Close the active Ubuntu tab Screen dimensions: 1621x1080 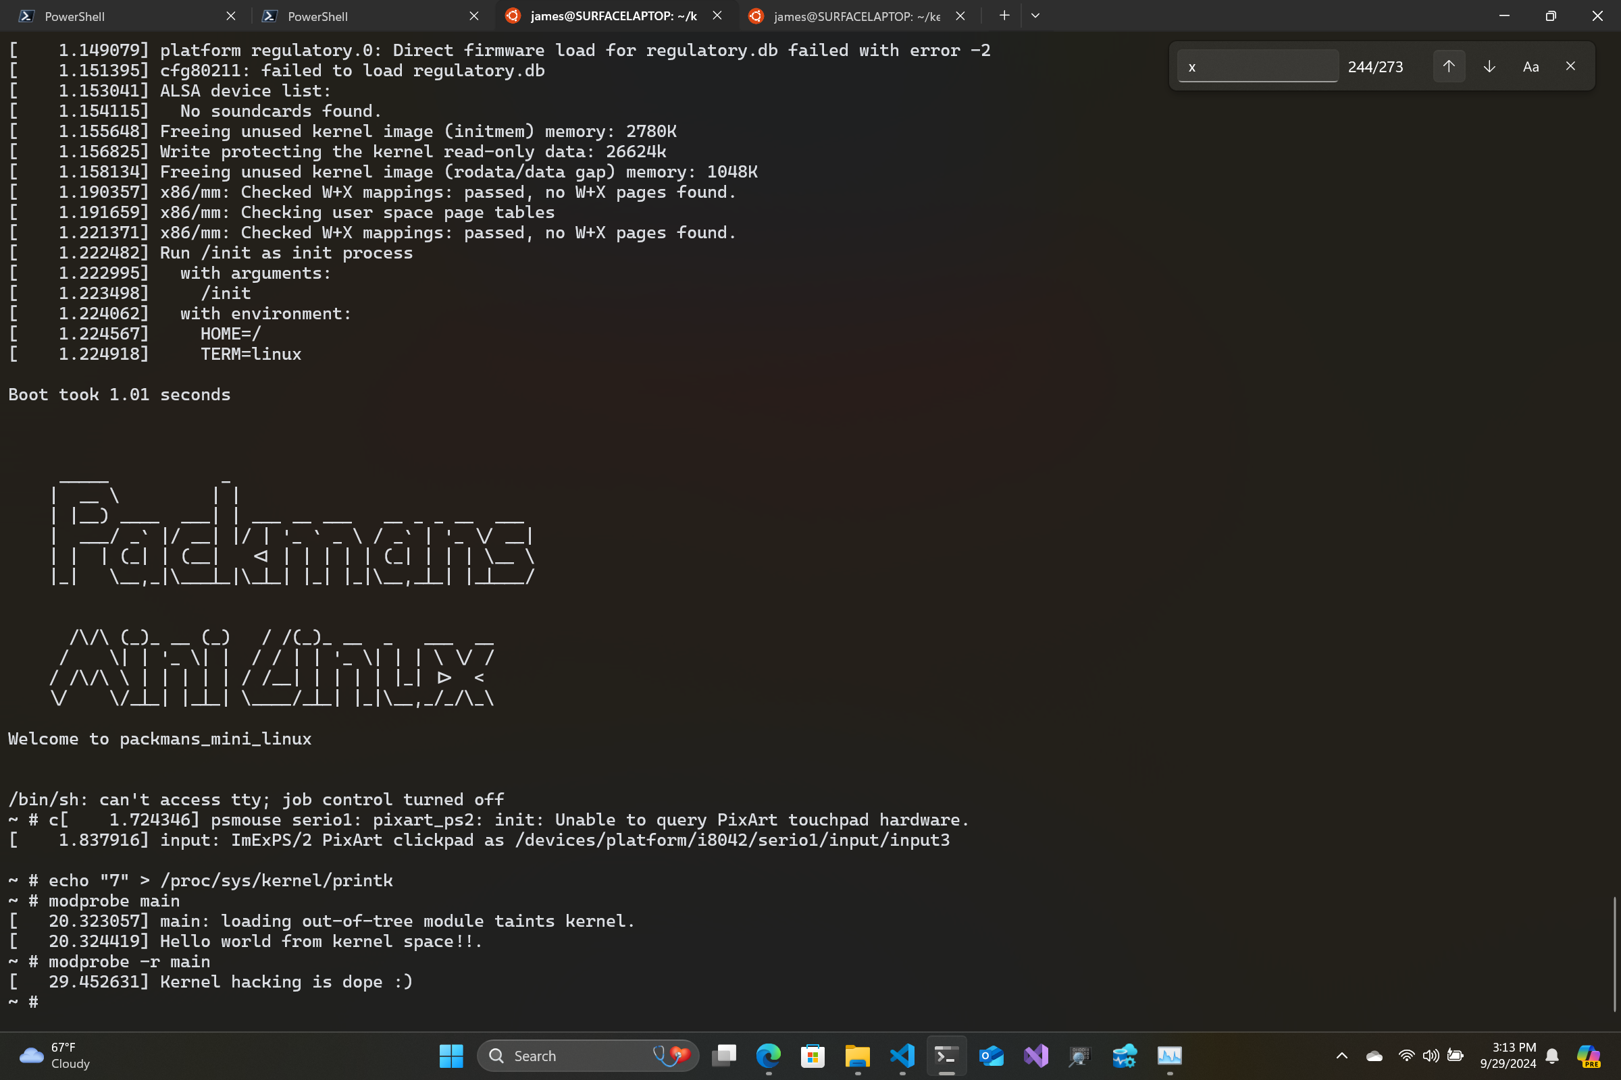[717, 16]
